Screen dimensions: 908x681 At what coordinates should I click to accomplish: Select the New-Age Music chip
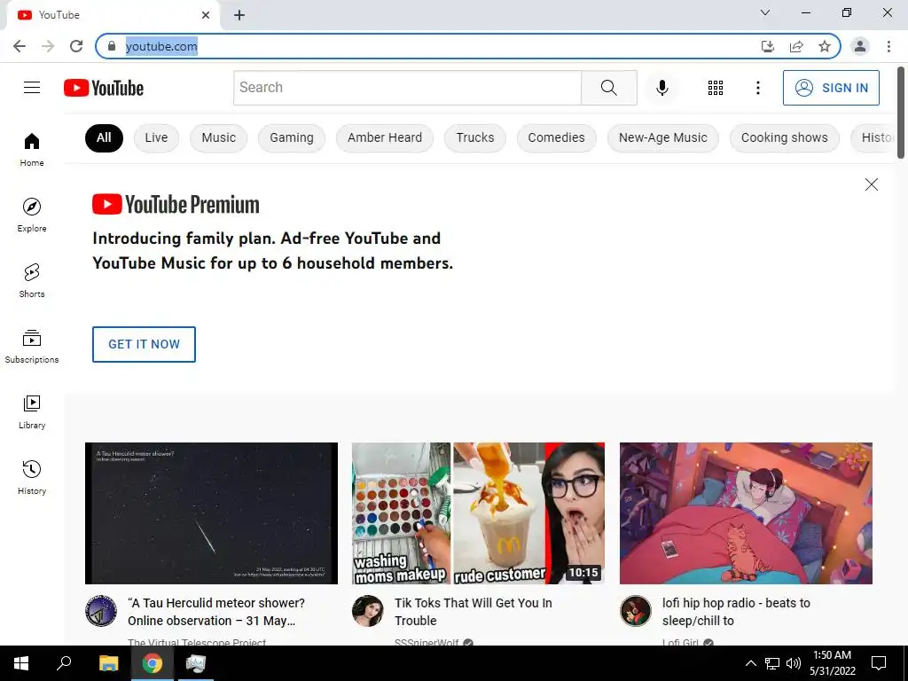point(663,137)
